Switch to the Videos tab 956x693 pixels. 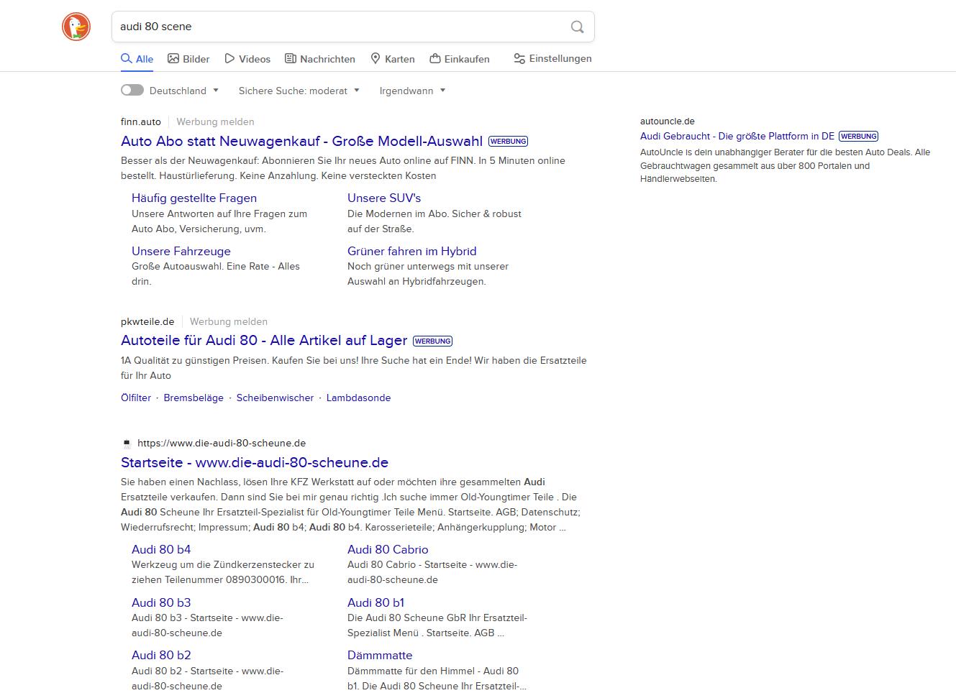(x=247, y=59)
